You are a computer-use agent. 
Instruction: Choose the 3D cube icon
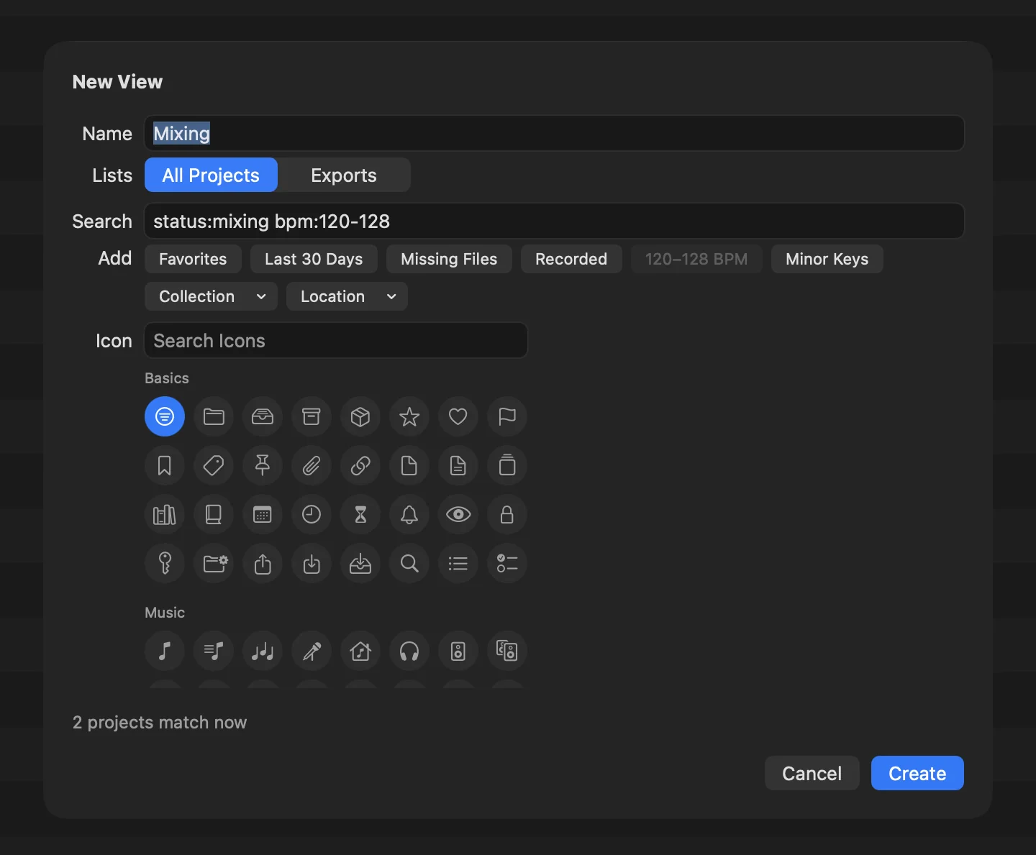(x=360, y=416)
